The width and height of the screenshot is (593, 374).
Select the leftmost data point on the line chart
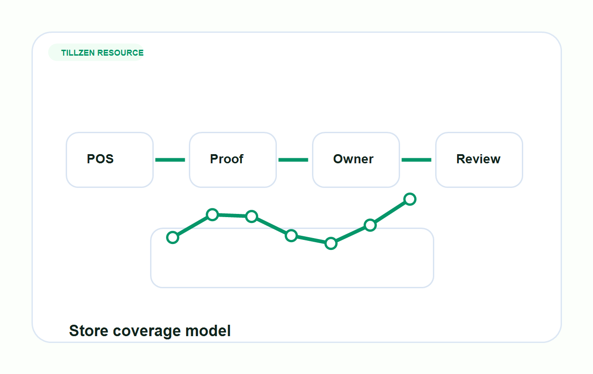point(172,237)
